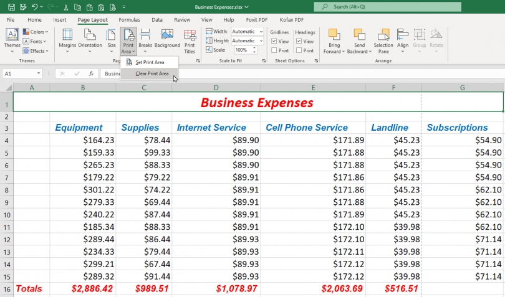Image resolution: width=505 pixels, height=297 pixels.
Task: Open theme Colors options
Action: pos(36,32)
